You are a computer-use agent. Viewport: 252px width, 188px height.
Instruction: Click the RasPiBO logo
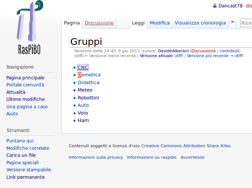(x=30, y=28)
